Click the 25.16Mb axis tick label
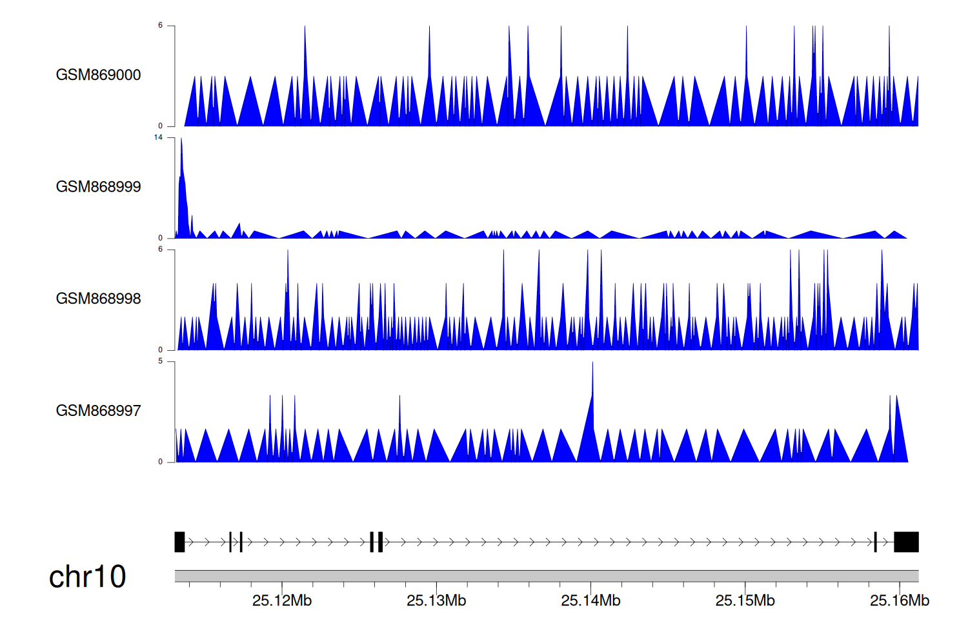 click(899, 600)
